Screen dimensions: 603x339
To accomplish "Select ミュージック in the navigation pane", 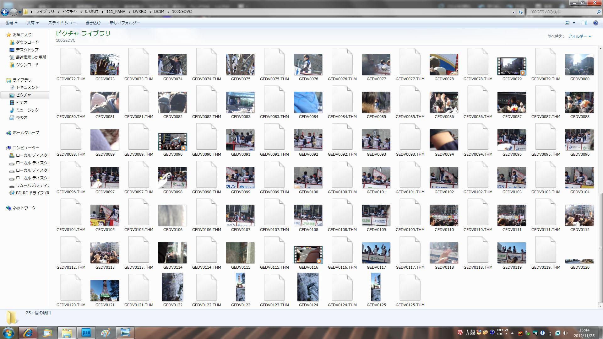I will pos(27,110).
